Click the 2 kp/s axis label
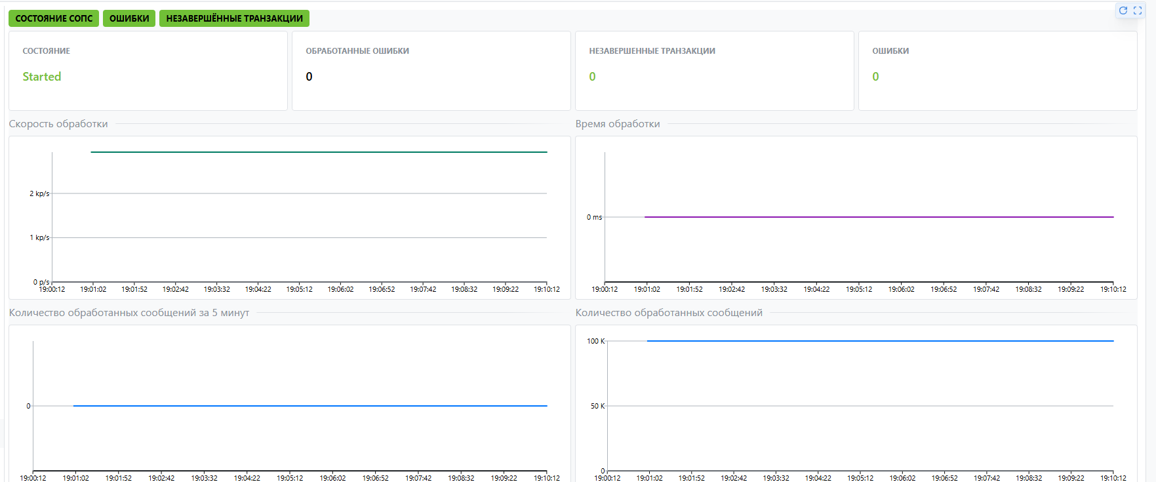The image size is (1156, 482). pyautogui.click(x=39, y=193)
